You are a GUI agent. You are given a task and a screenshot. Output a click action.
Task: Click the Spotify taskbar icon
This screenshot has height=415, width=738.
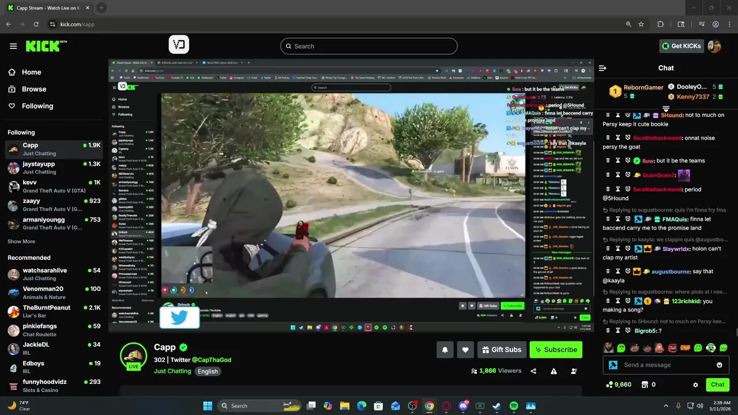point(514,406)
